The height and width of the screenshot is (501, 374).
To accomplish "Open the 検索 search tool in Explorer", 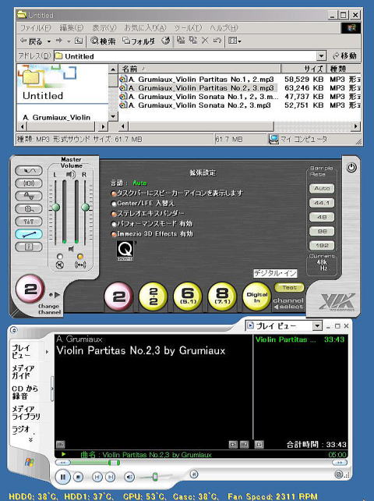I will pyautogui.click(x=103, y=41).
